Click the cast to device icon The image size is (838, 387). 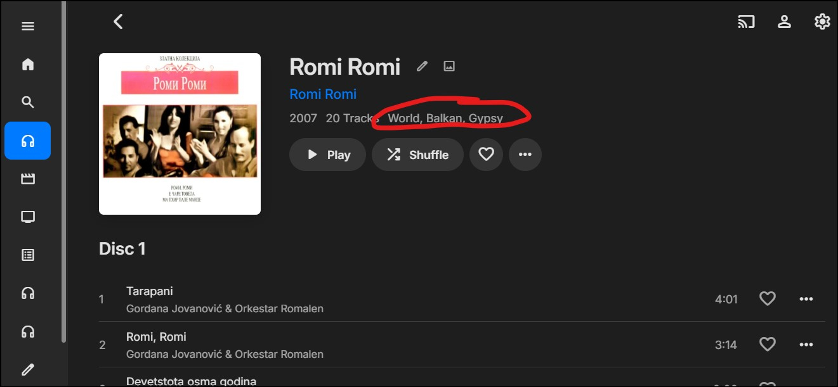[746, 22]
